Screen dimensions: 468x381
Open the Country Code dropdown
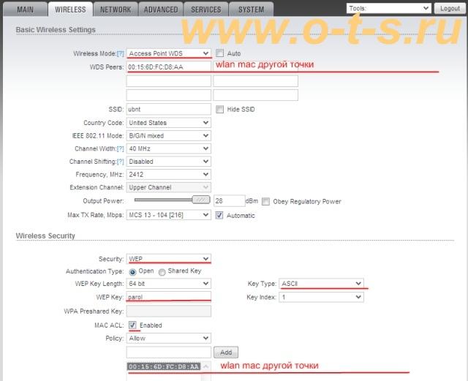(x=169, y=123)
